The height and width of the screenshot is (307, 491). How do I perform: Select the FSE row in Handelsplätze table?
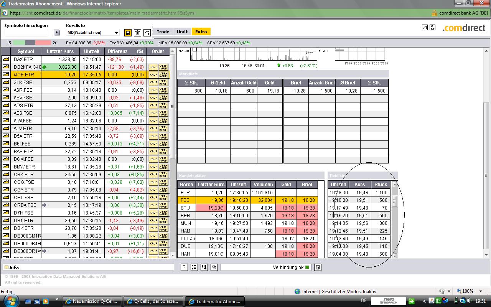pos(248,200)
